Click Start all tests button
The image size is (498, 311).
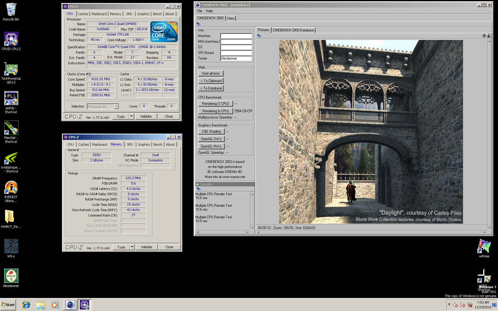tap(211, 73)
